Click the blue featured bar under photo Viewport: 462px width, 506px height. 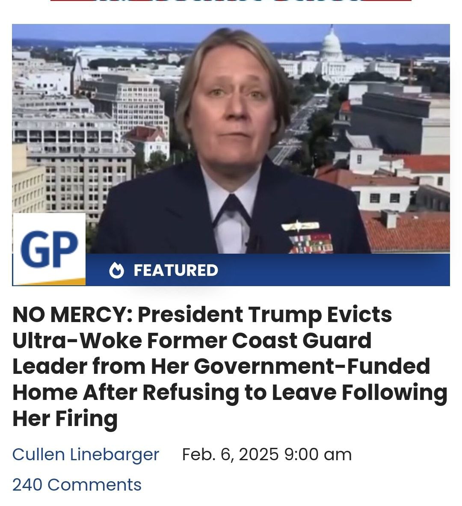(268, 270)
